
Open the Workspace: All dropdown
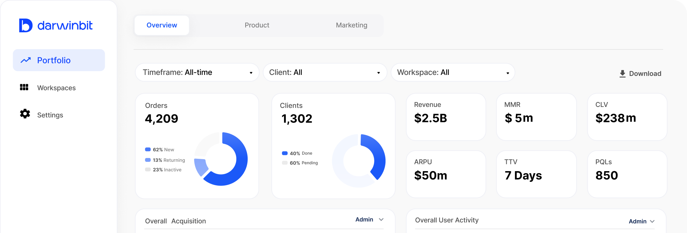coord(453,72)
